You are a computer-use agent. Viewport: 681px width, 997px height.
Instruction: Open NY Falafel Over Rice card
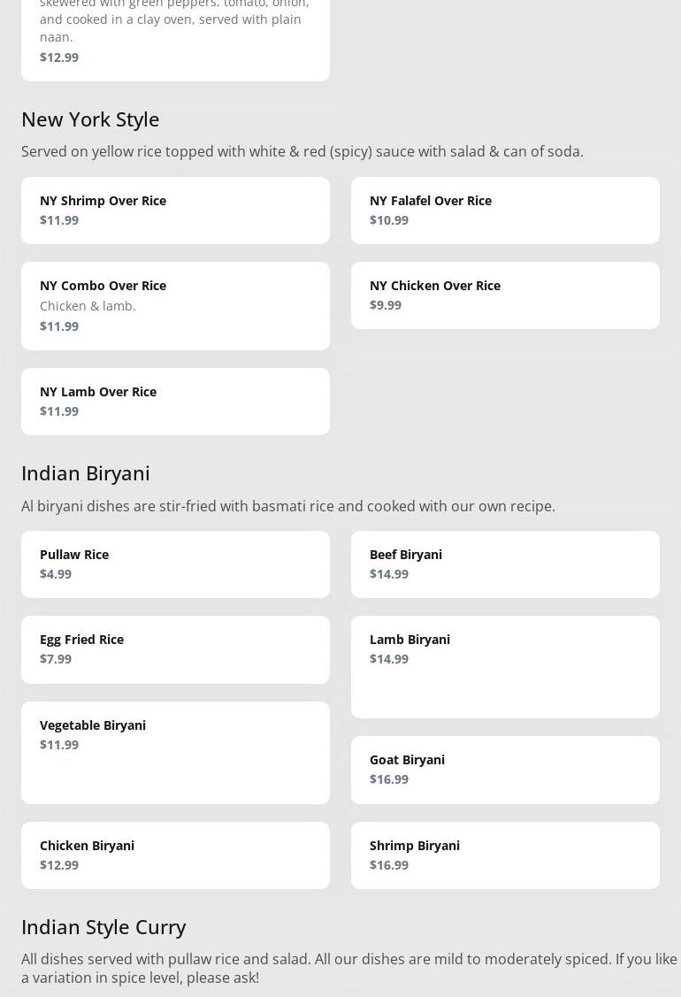pos(505,211)
